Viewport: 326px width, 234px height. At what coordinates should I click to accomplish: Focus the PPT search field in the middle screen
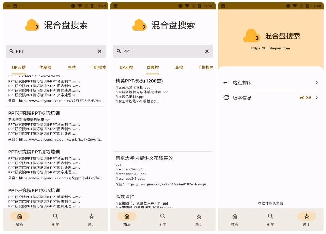click(160, 51)
